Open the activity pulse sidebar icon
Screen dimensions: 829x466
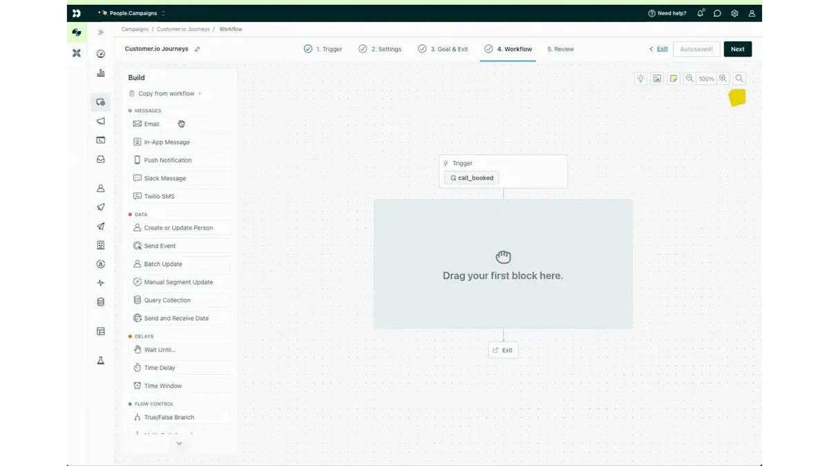click(101, 283)
